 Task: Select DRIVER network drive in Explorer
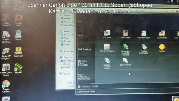click(x=68, y=67)
